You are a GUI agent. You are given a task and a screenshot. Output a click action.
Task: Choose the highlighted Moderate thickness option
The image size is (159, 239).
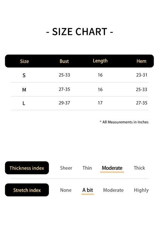pyautogui.click(x=112, y=168)
